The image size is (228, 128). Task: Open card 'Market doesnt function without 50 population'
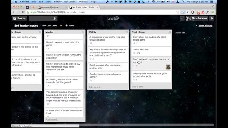64,56
